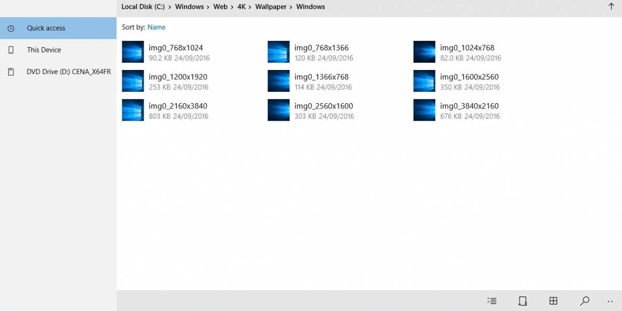The height and width of the screenshot is (311, 622).
Task: Click file name img0_1200x1920
Action: 178,77
